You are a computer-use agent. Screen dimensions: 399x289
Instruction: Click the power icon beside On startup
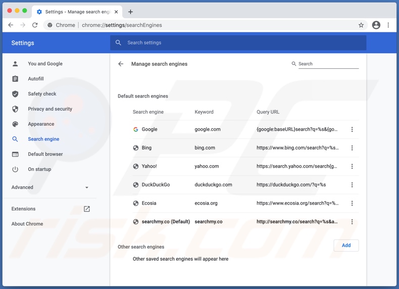tap(15, 169)
